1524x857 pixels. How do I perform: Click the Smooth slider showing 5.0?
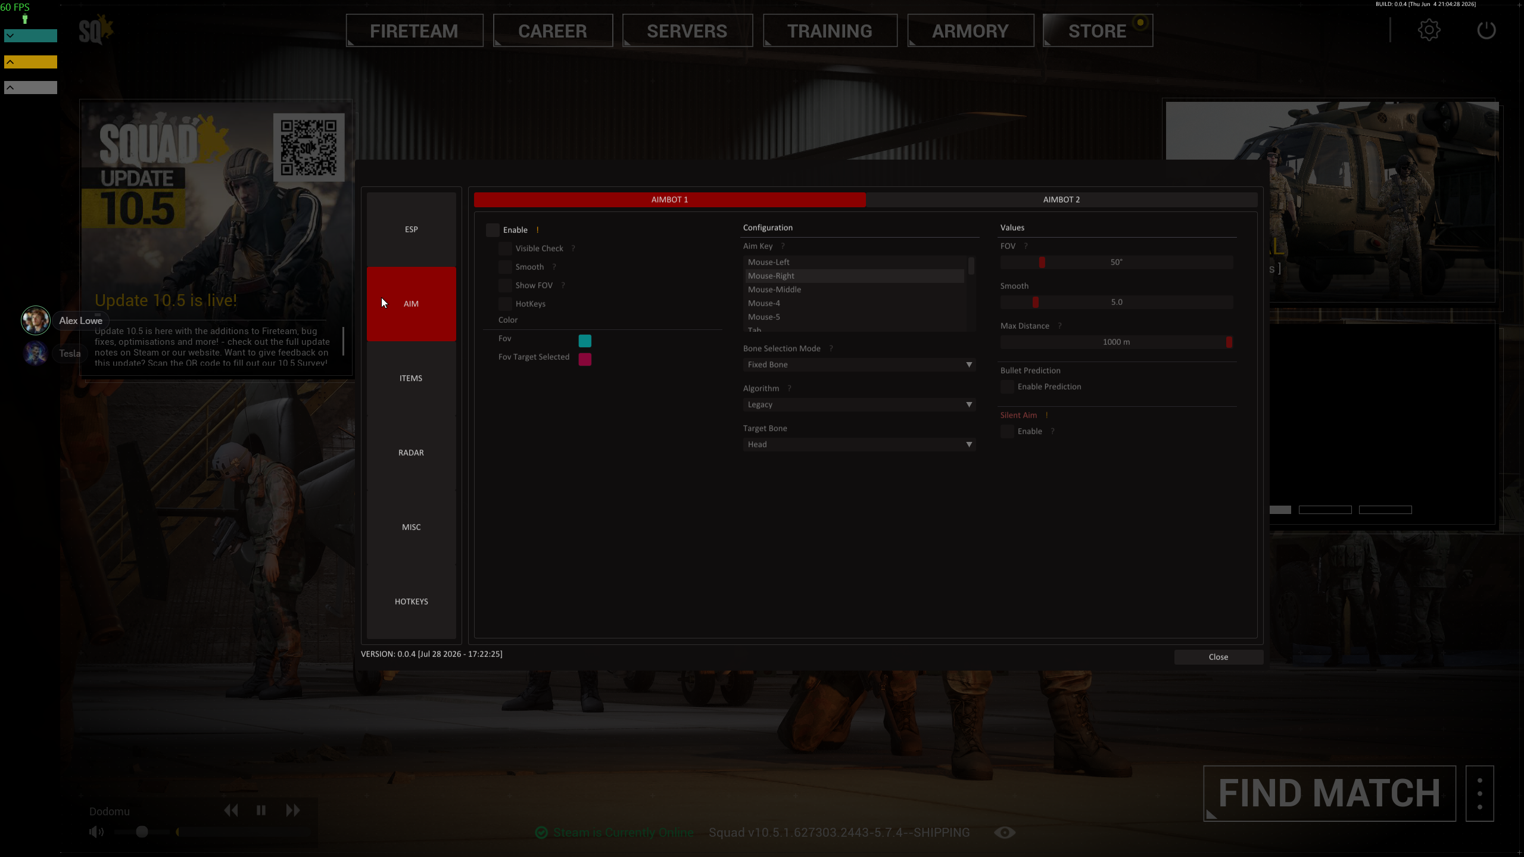[x=1116, y=302]
